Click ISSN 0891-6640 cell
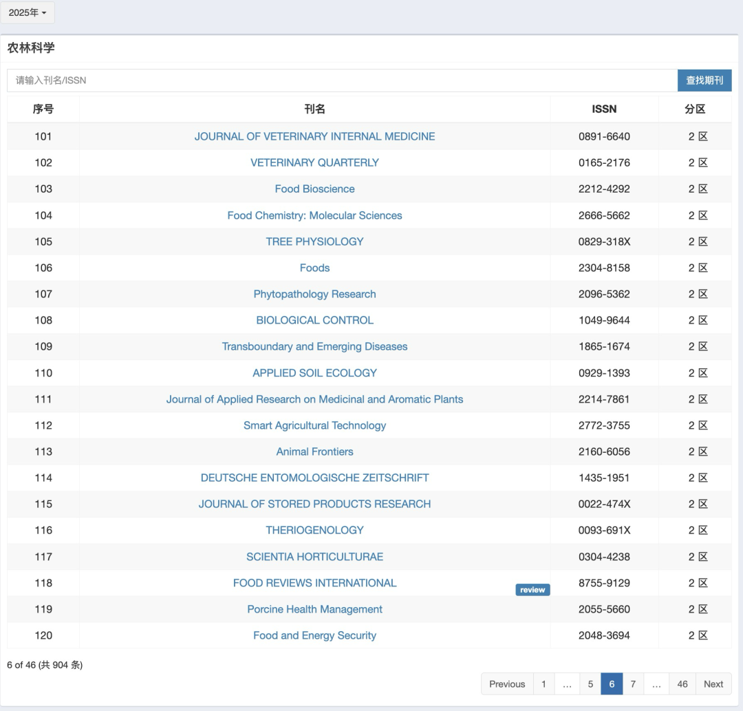Screen dimensions: 743x711 point(604,136)
